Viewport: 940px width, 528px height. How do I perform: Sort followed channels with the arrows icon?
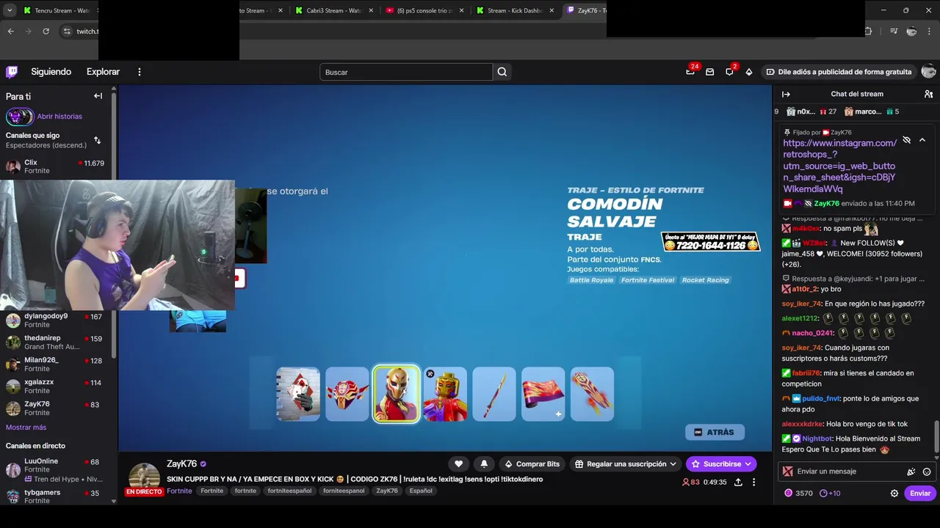[x=97, y=140]
